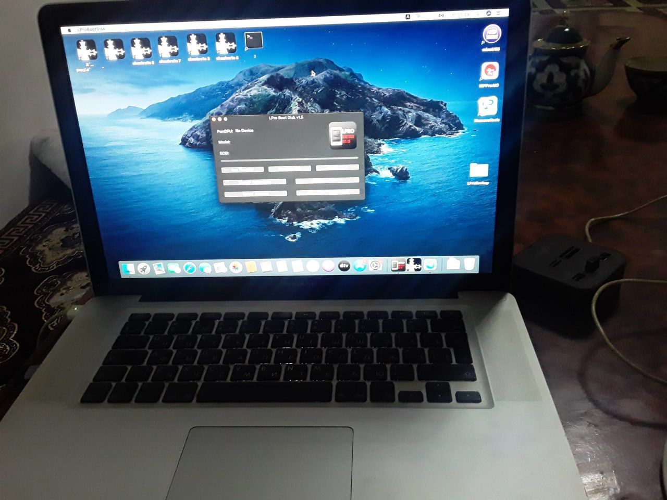Close the LPro Boot Disk window
This screenshot has width=667, height=500.
pyautogui.click(x=215, y=119)
